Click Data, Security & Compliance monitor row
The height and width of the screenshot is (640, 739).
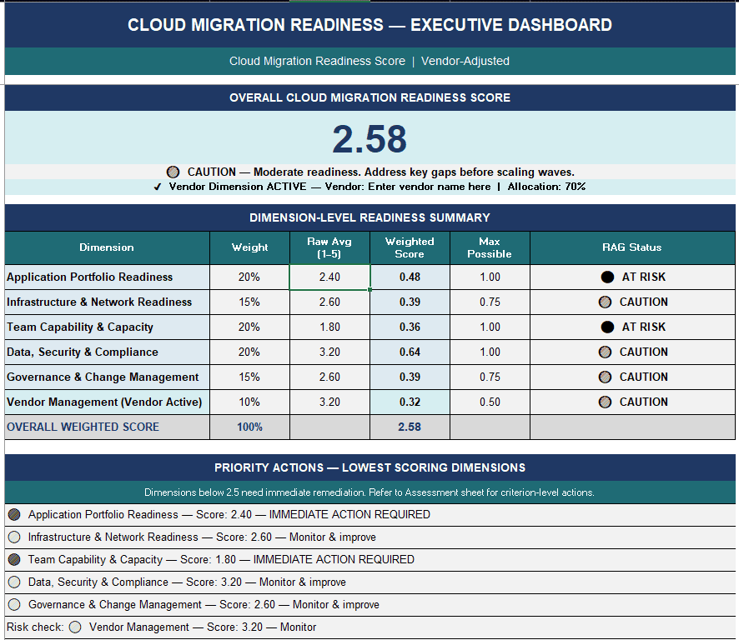pos(370,582)
